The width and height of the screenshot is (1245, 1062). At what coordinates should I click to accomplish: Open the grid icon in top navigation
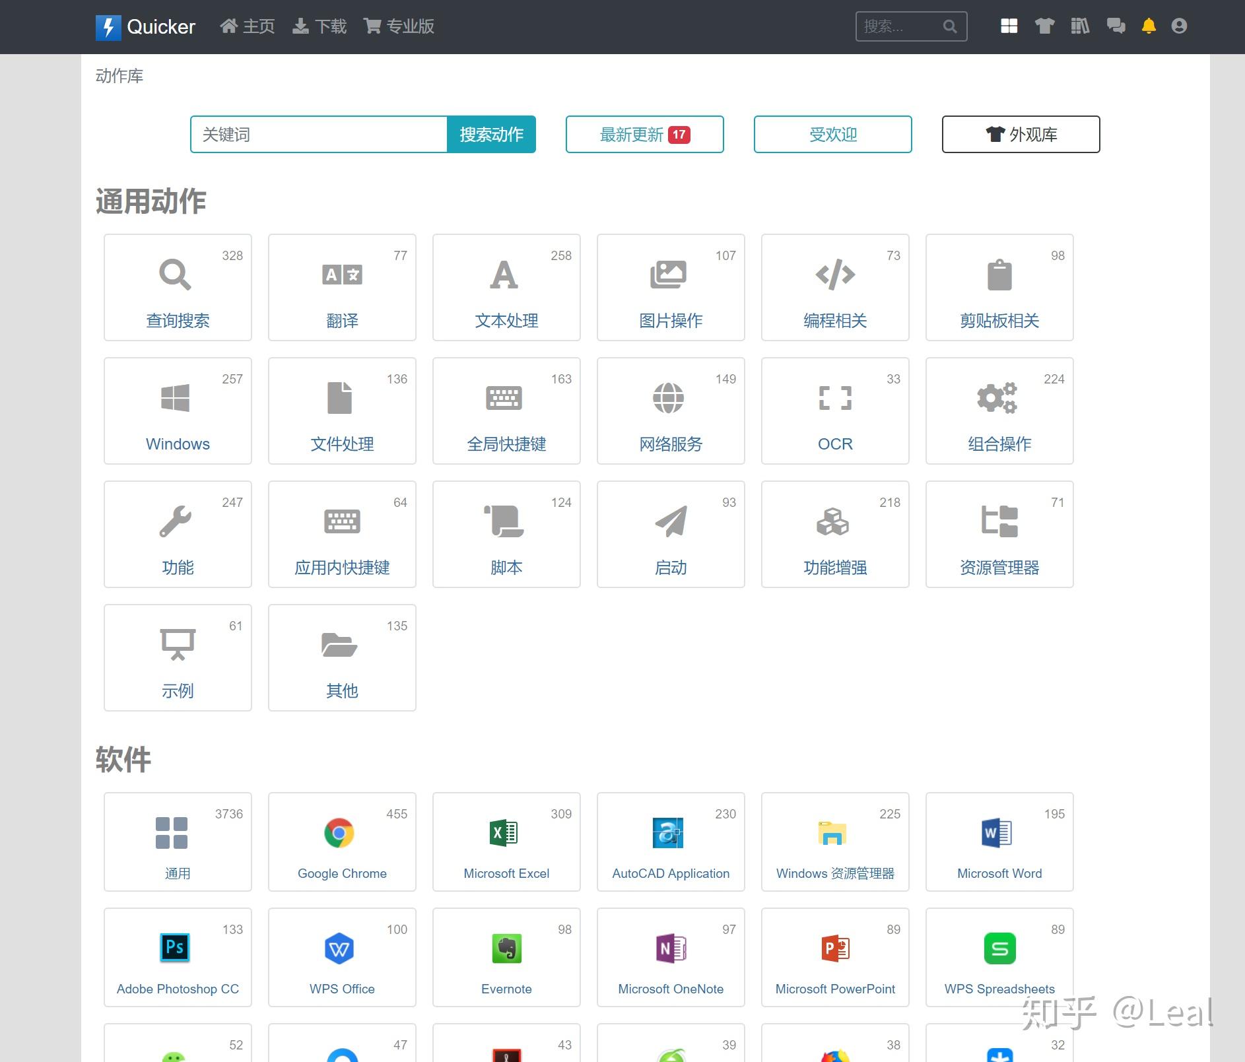click(x=1009, y=26)
